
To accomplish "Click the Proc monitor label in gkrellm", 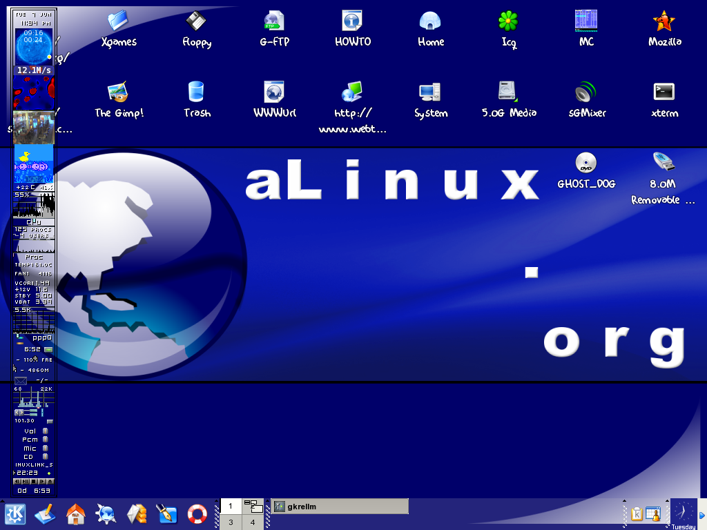I will click(x=34, y=257).
